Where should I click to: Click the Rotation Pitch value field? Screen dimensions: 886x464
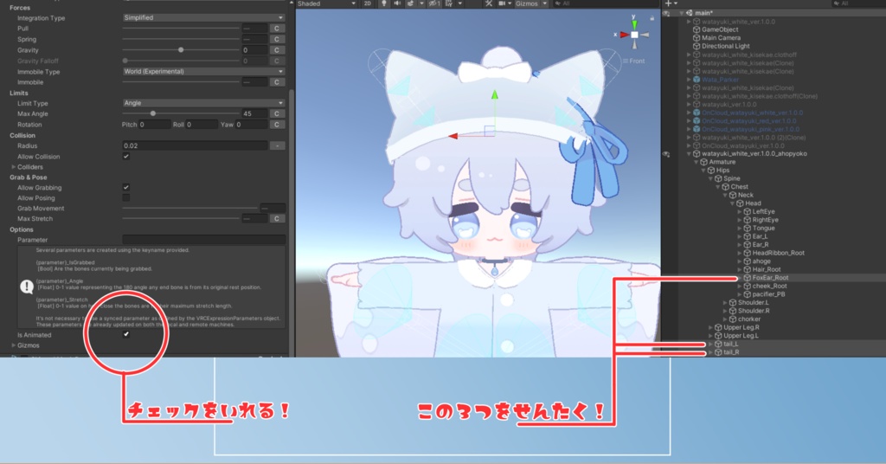[154, 125]
